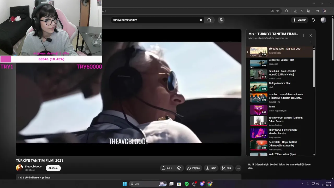
Task: Click the playlist panel scrollbar thumb
Action: coord(314,68)
